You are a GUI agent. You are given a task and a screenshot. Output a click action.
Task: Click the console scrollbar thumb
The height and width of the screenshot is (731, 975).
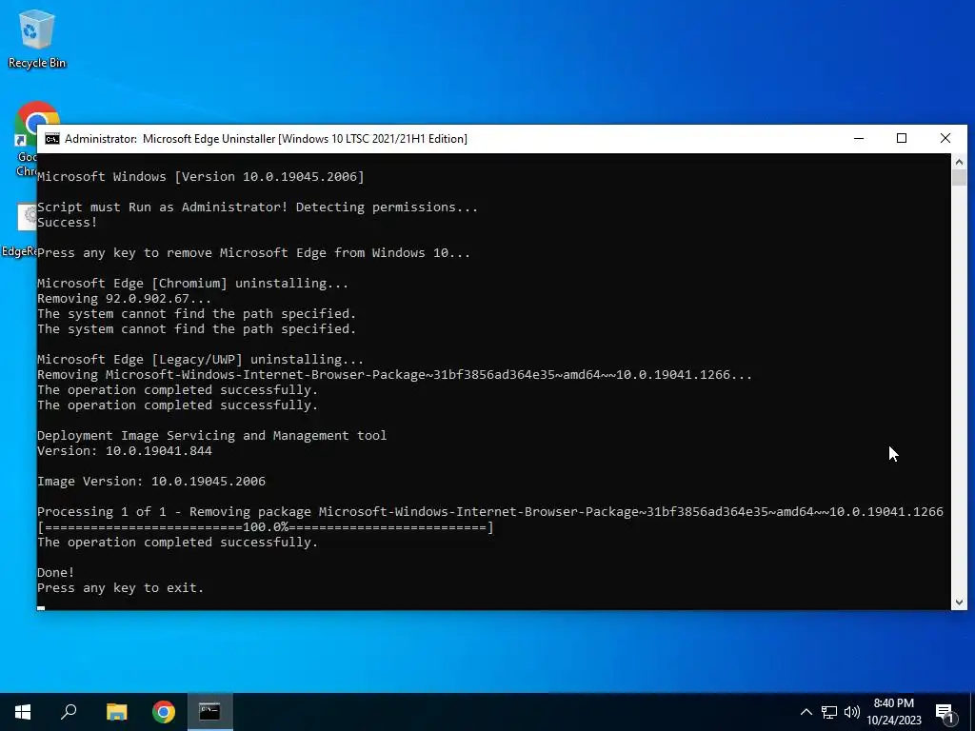tap(959, 177)
